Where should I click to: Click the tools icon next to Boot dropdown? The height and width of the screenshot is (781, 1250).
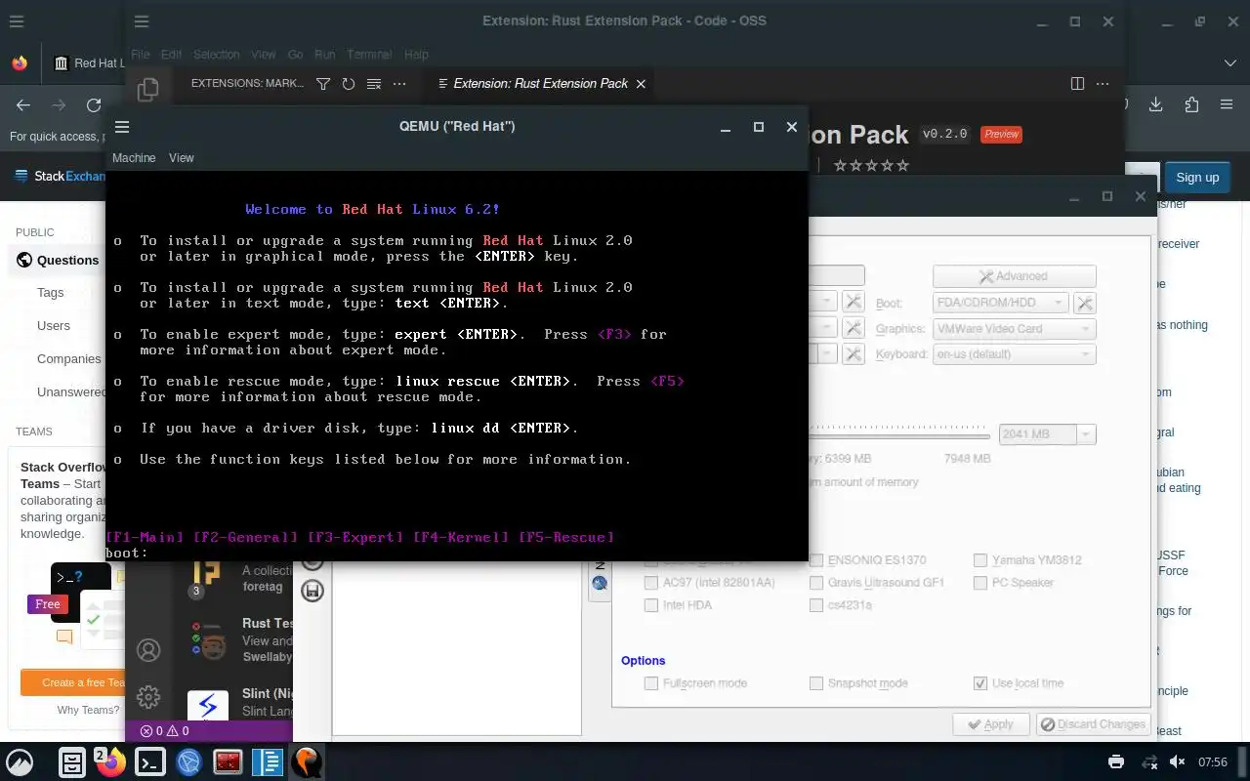pyautogui.click(x=1084, y=303)
